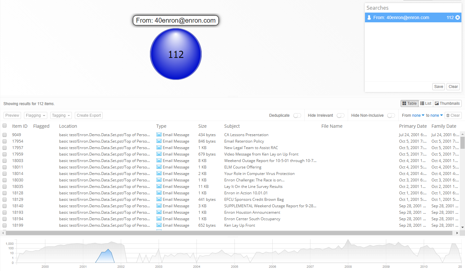The image size is (465, 271).
Task: Remove the 40enron search with its X icon
Action: (x=458, y=17)
